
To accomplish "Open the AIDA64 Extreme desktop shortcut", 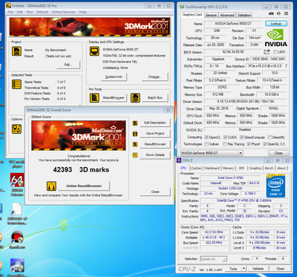I will click(x=17, y=183).
